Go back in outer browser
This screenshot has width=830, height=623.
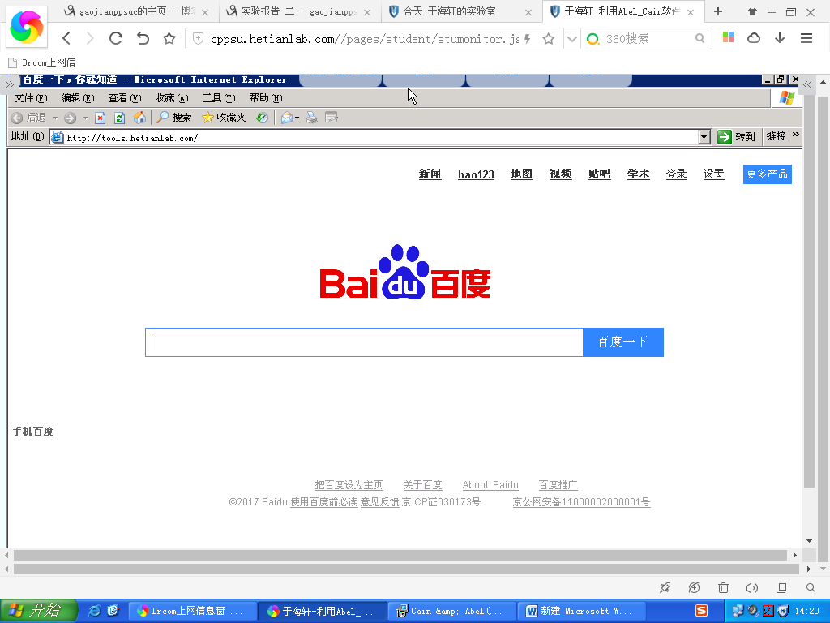(x=66, y=38)
